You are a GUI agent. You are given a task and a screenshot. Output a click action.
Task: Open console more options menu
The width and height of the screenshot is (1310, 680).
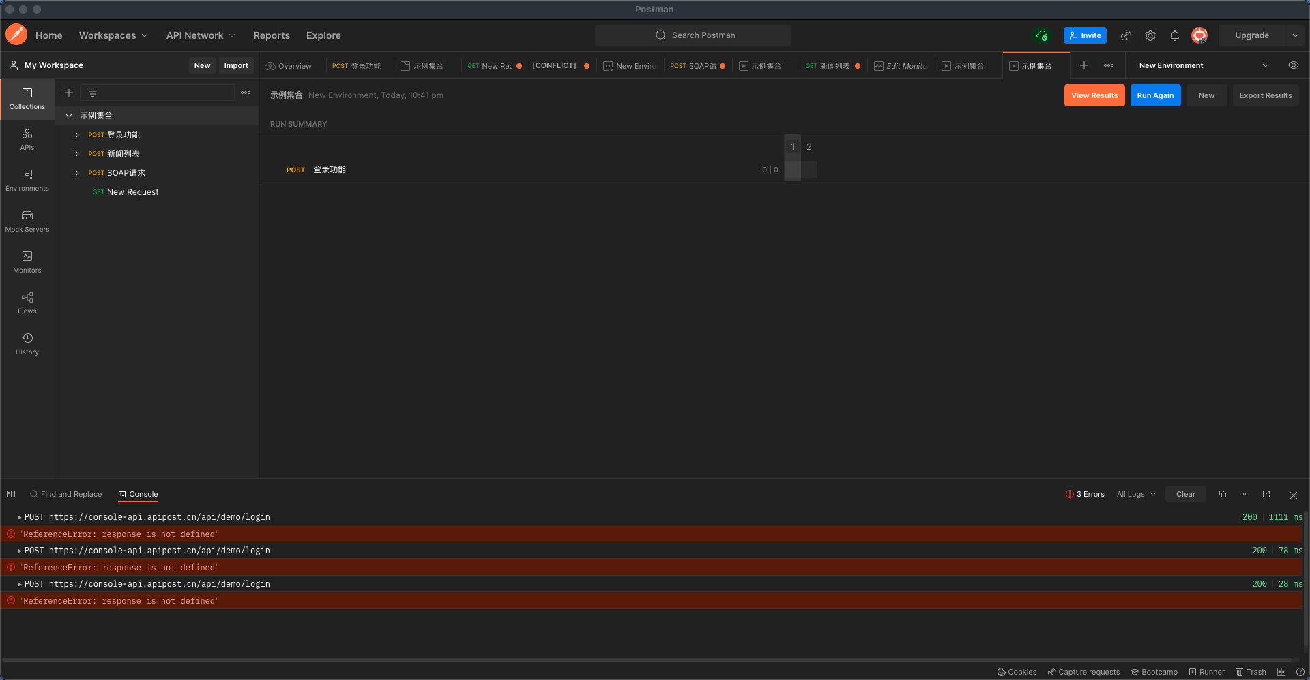tap(1244, 494)
